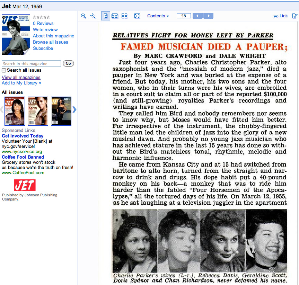Click Browse all issues link
This screenshot has width=299, height=285.
coord(51,42)
